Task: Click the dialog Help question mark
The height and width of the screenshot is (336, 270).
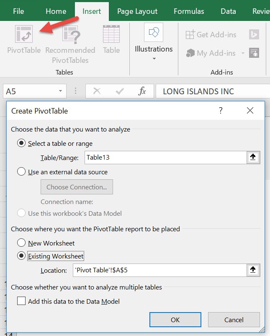Action: (221, 111)
